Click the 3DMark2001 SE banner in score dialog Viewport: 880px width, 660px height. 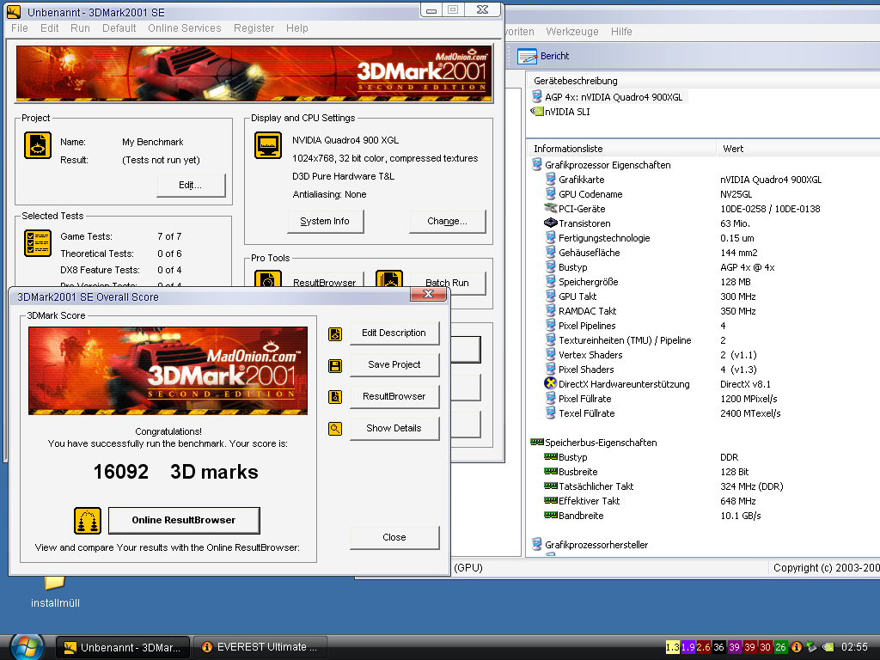click(168, 370)
